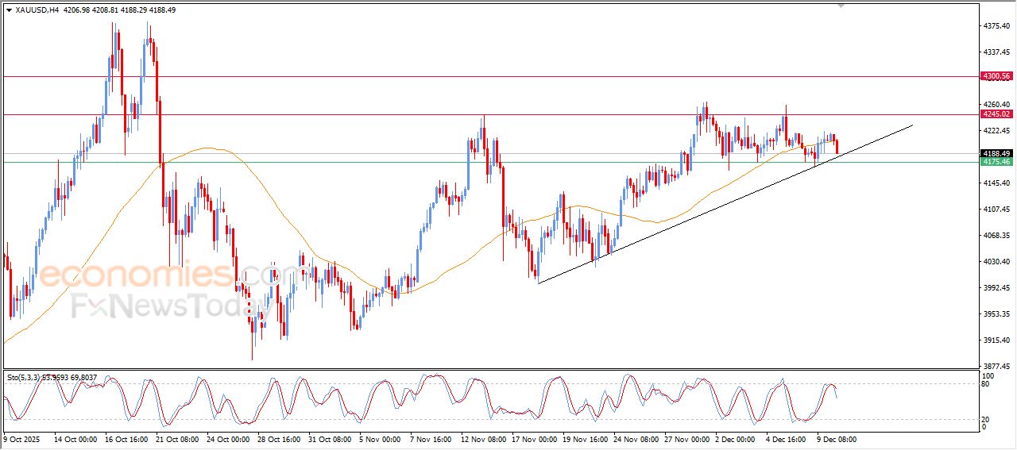Click the black arrow beside XAUUSD,H4
The height and width of the screenshot is (450, 1017).
point(8,10)
